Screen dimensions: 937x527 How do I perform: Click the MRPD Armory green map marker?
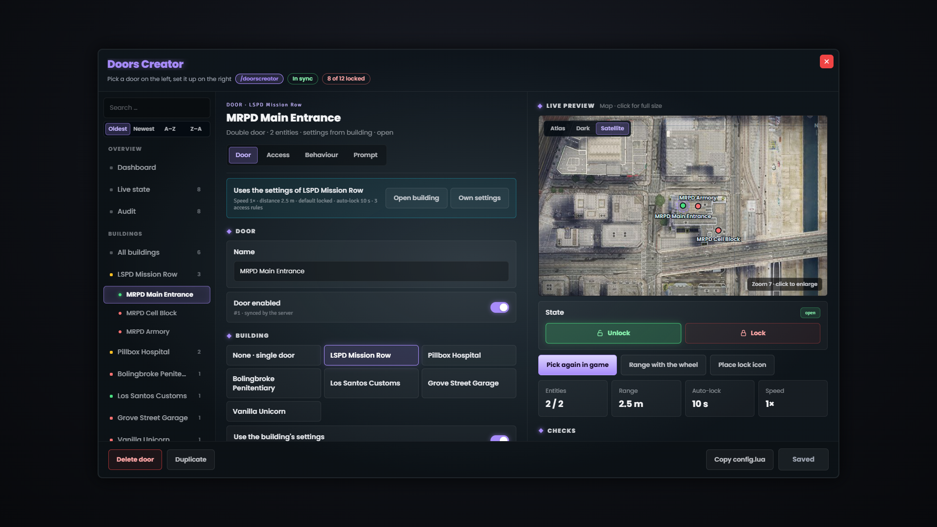[683, 205]
